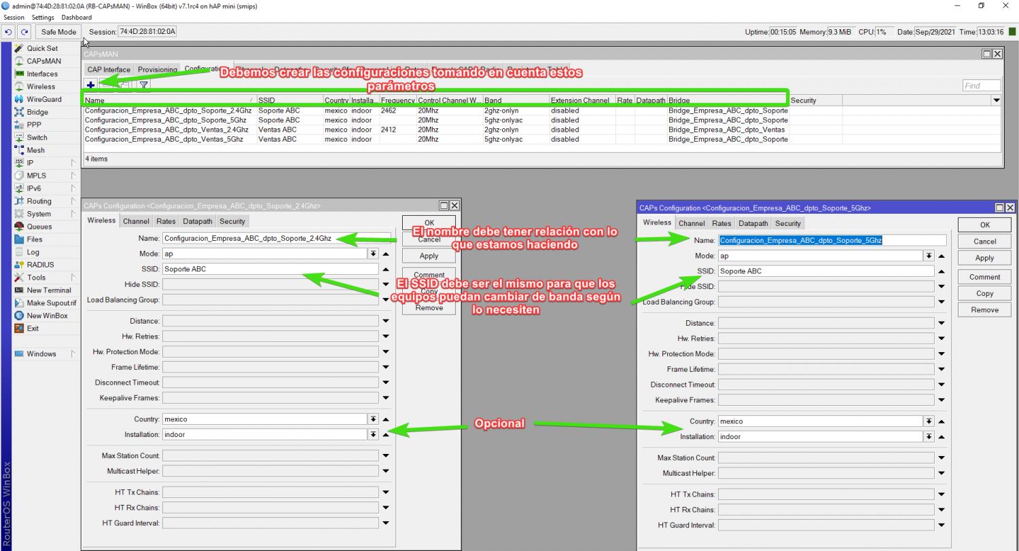Expand Distance field in Soporte_2.4Ghz window
Viewport: 1019px width, 551px height.
point(386,321)
